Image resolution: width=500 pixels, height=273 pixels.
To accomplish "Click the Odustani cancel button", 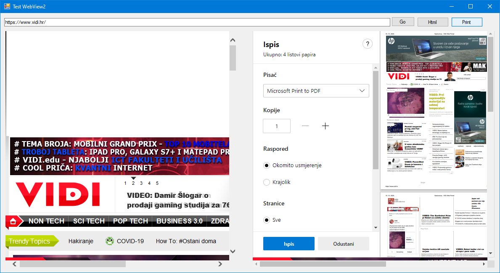I will [x=343, y=244].
